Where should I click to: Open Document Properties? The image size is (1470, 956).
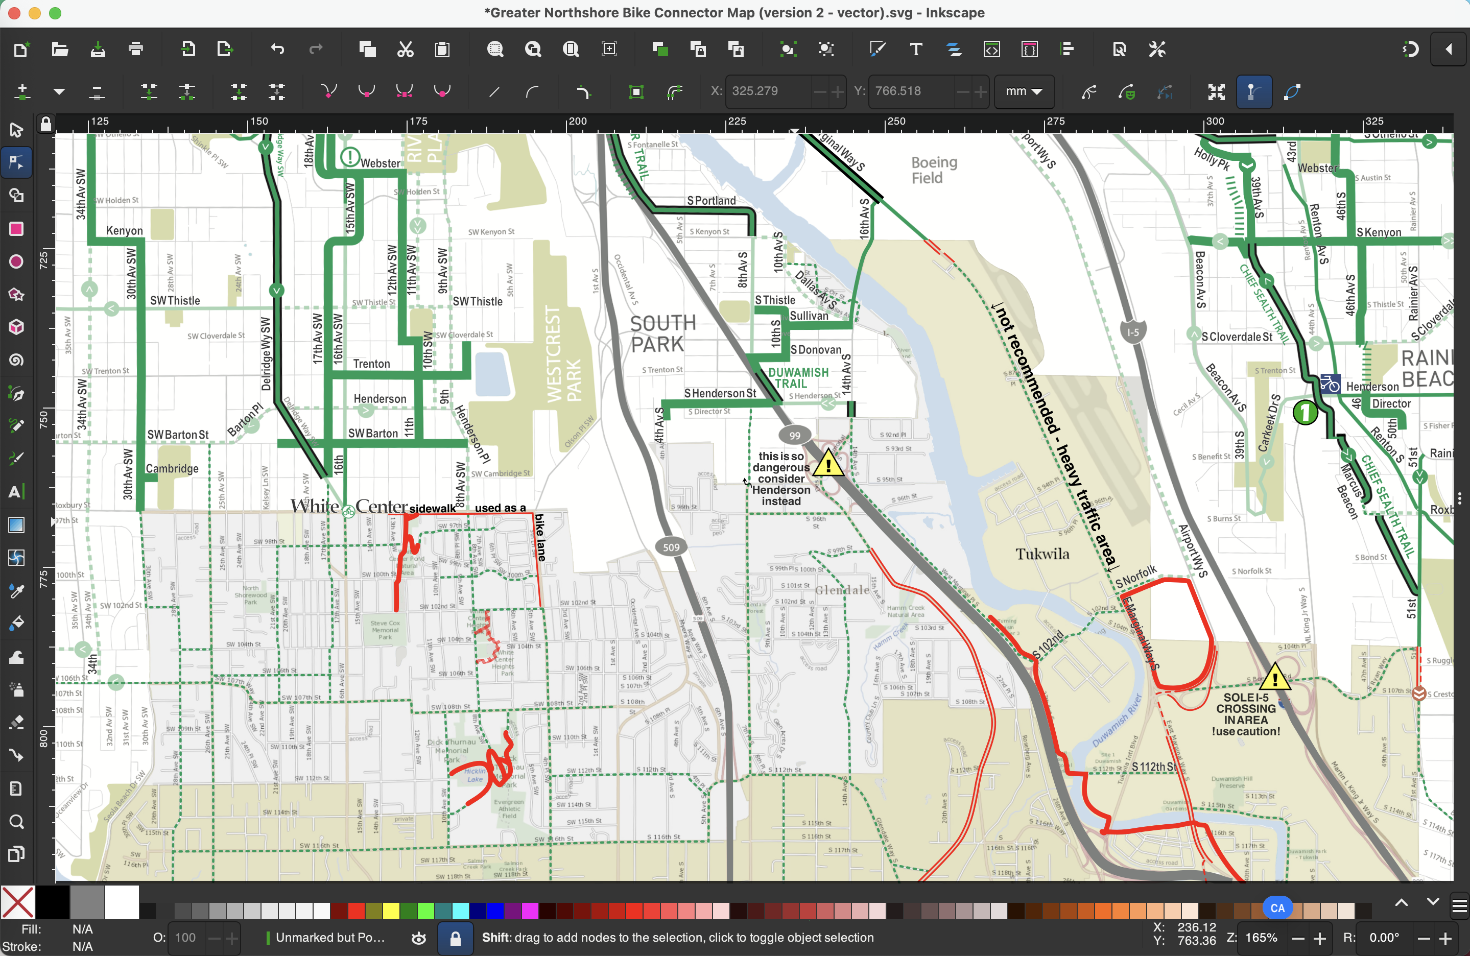click(x=1118, y=50)
